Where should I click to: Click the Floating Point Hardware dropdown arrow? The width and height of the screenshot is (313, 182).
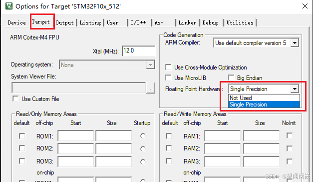(295, 89)
